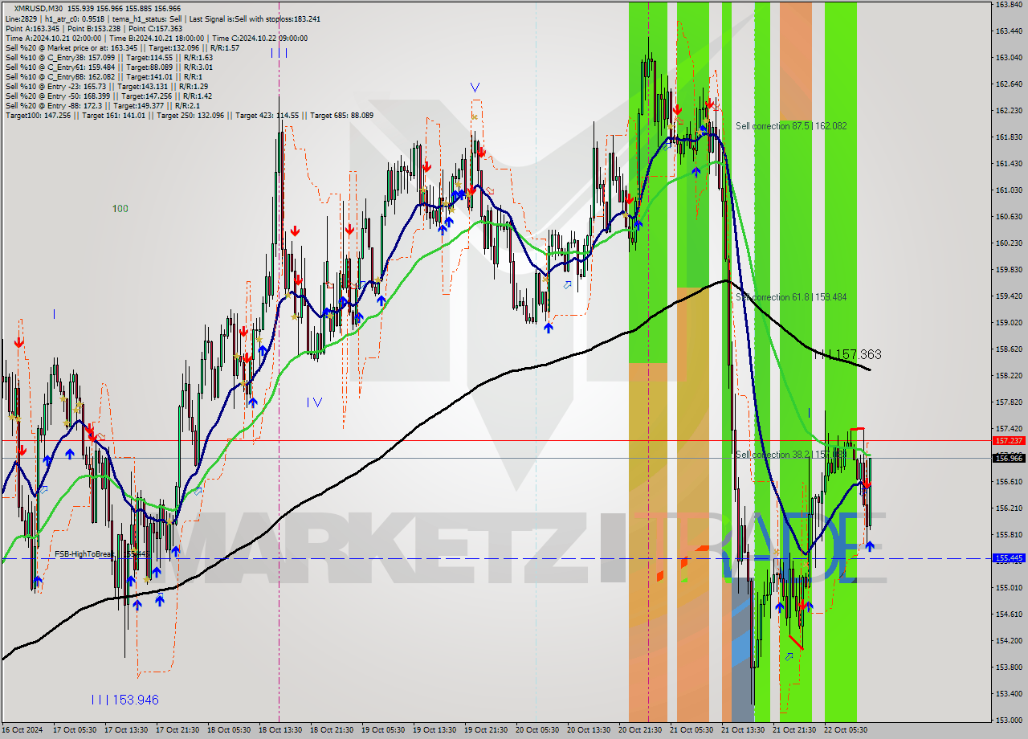Click the 153.000 price axis value

click(1008, 720)
